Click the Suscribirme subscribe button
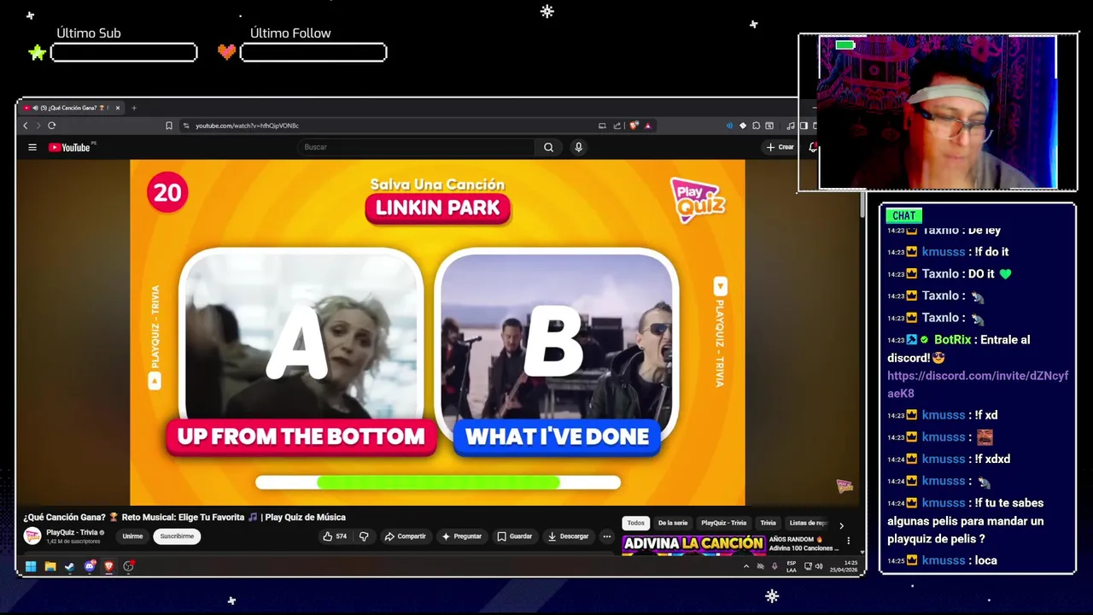 point(177,536)
